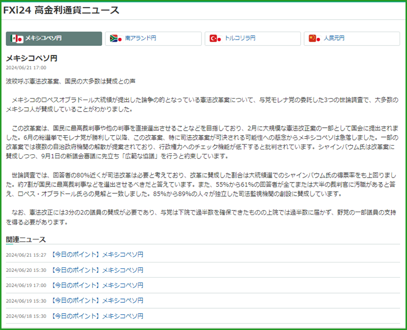Click the paragraph starting この改革案は

pyautogui.click(x=202, y=142)
